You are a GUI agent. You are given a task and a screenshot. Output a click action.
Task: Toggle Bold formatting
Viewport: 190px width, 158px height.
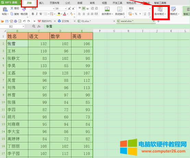click(33, 14)
